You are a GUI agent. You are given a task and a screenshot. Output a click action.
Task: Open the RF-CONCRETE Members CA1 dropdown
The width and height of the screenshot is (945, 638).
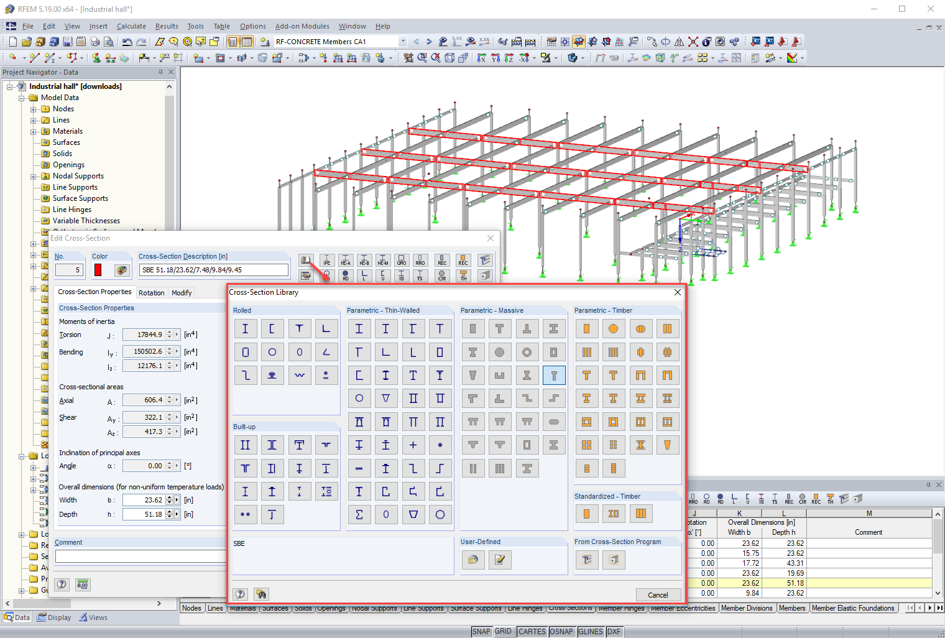(x=403, y=42)
